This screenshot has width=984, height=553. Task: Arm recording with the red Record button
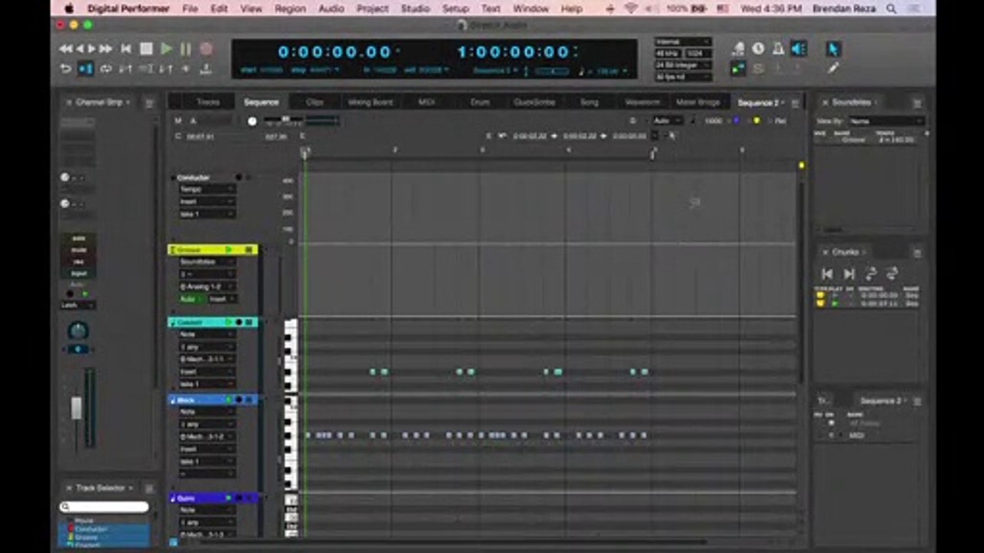[x=206, y=49]
